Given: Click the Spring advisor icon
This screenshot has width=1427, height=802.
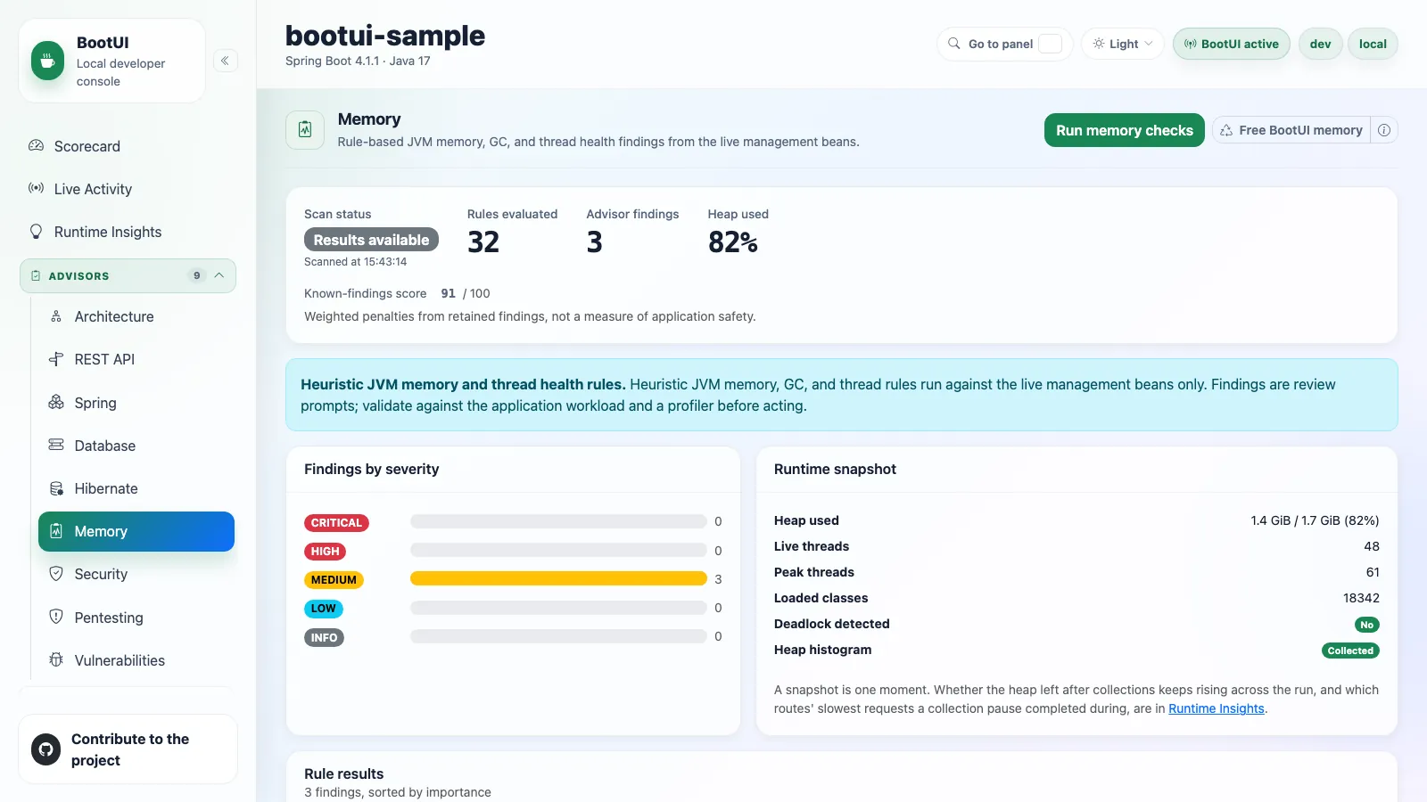Looking at the screenshot, I should coord(56,403).
